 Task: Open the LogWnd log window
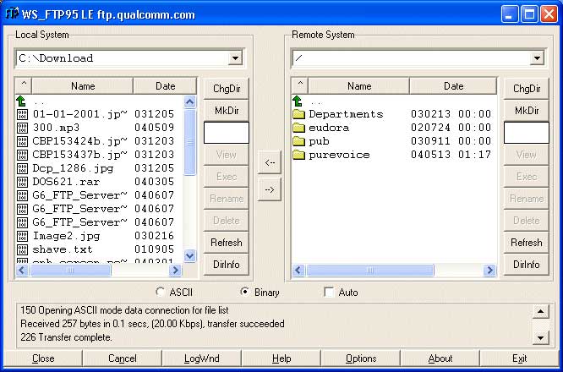pos(201,358)
